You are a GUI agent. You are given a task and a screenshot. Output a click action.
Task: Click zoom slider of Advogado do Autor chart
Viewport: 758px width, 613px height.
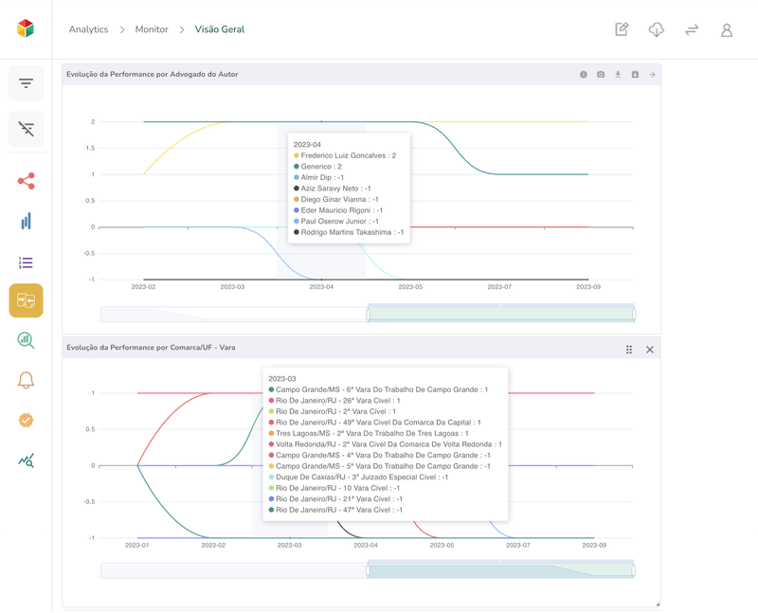tap(500, 314)
